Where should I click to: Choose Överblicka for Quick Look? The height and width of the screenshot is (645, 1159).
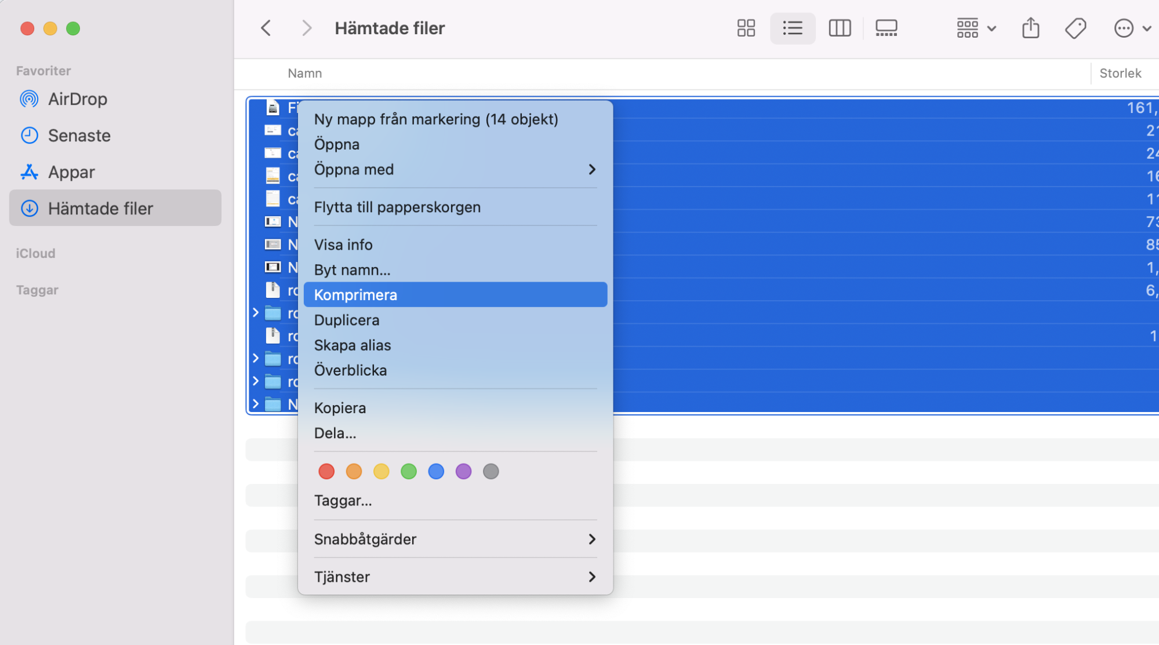pyautogui.click(x=455, y=370)
